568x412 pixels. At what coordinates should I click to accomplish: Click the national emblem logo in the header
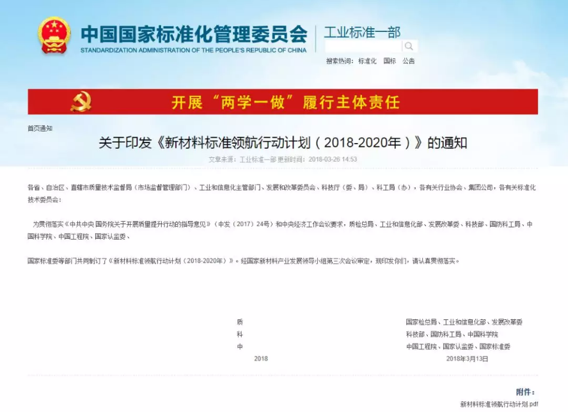pyautogui.click(x=54, y=36)
